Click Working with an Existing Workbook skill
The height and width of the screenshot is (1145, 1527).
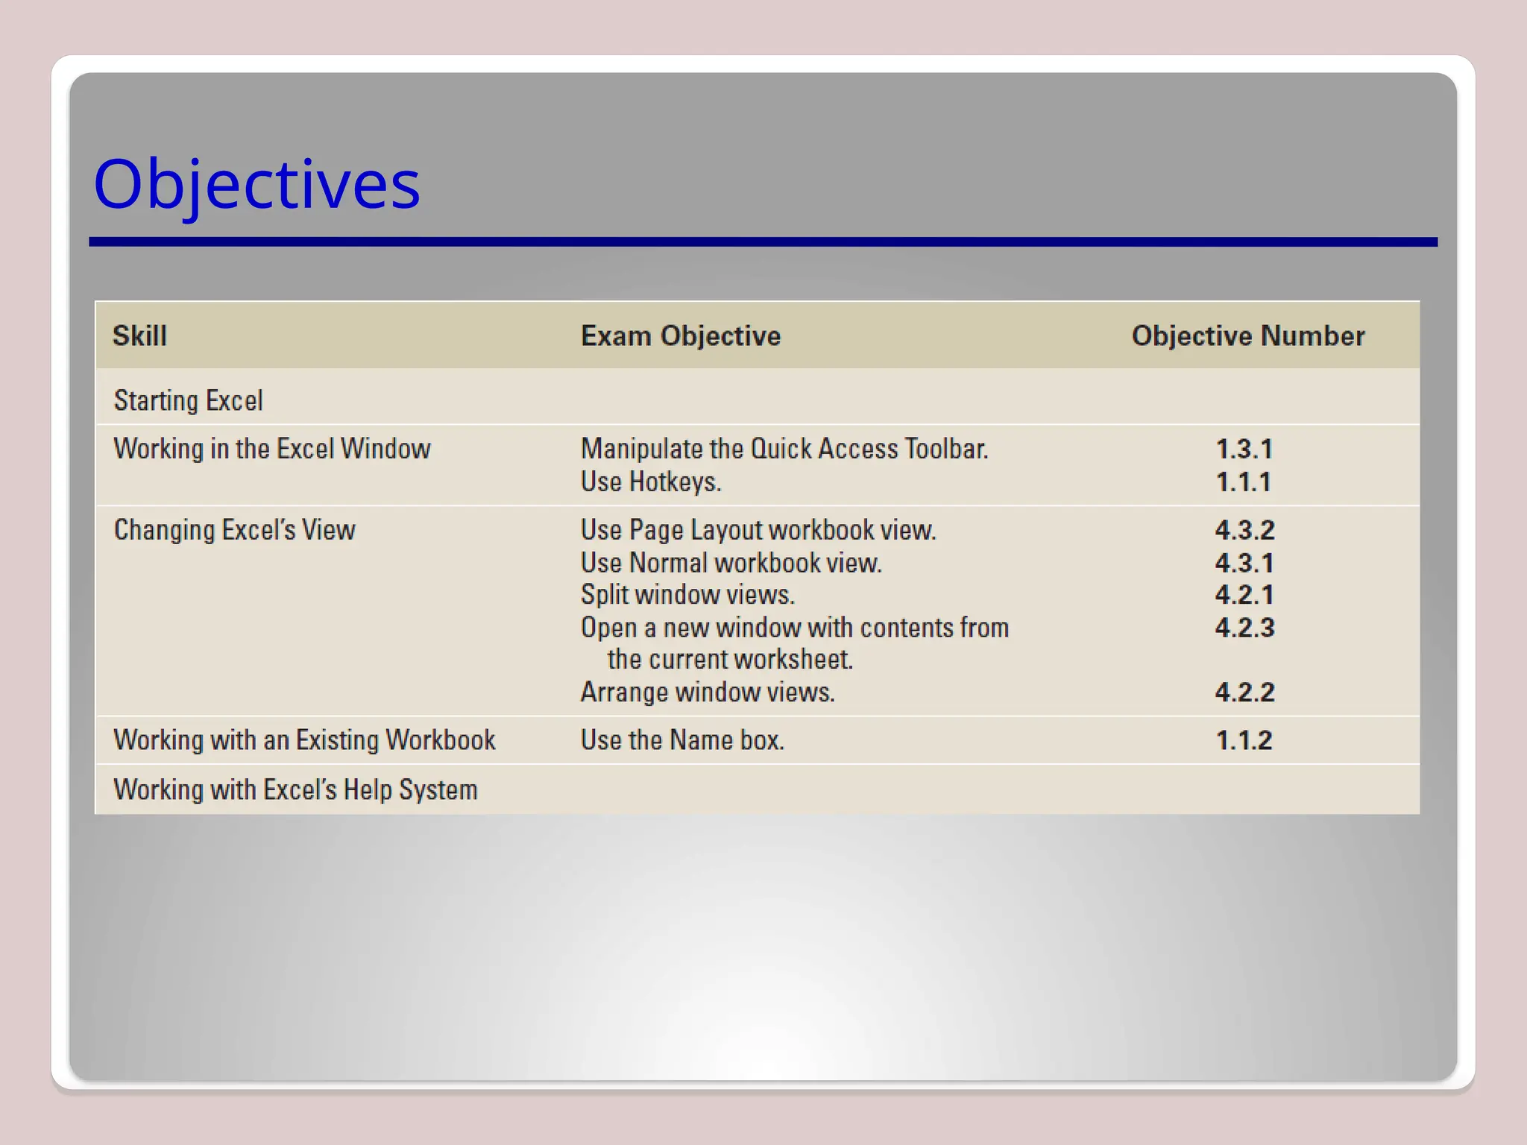tap(304, 740)
